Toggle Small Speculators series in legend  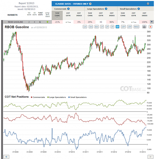(77, 97)
